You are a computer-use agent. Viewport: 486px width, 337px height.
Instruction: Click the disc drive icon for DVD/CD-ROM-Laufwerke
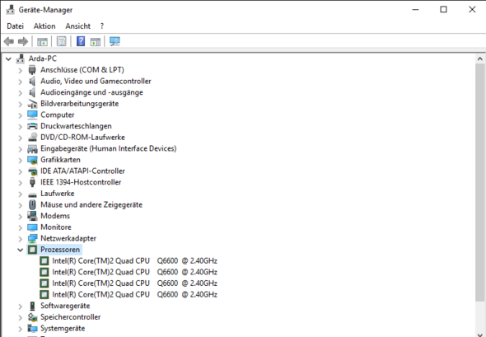point(32,138)
